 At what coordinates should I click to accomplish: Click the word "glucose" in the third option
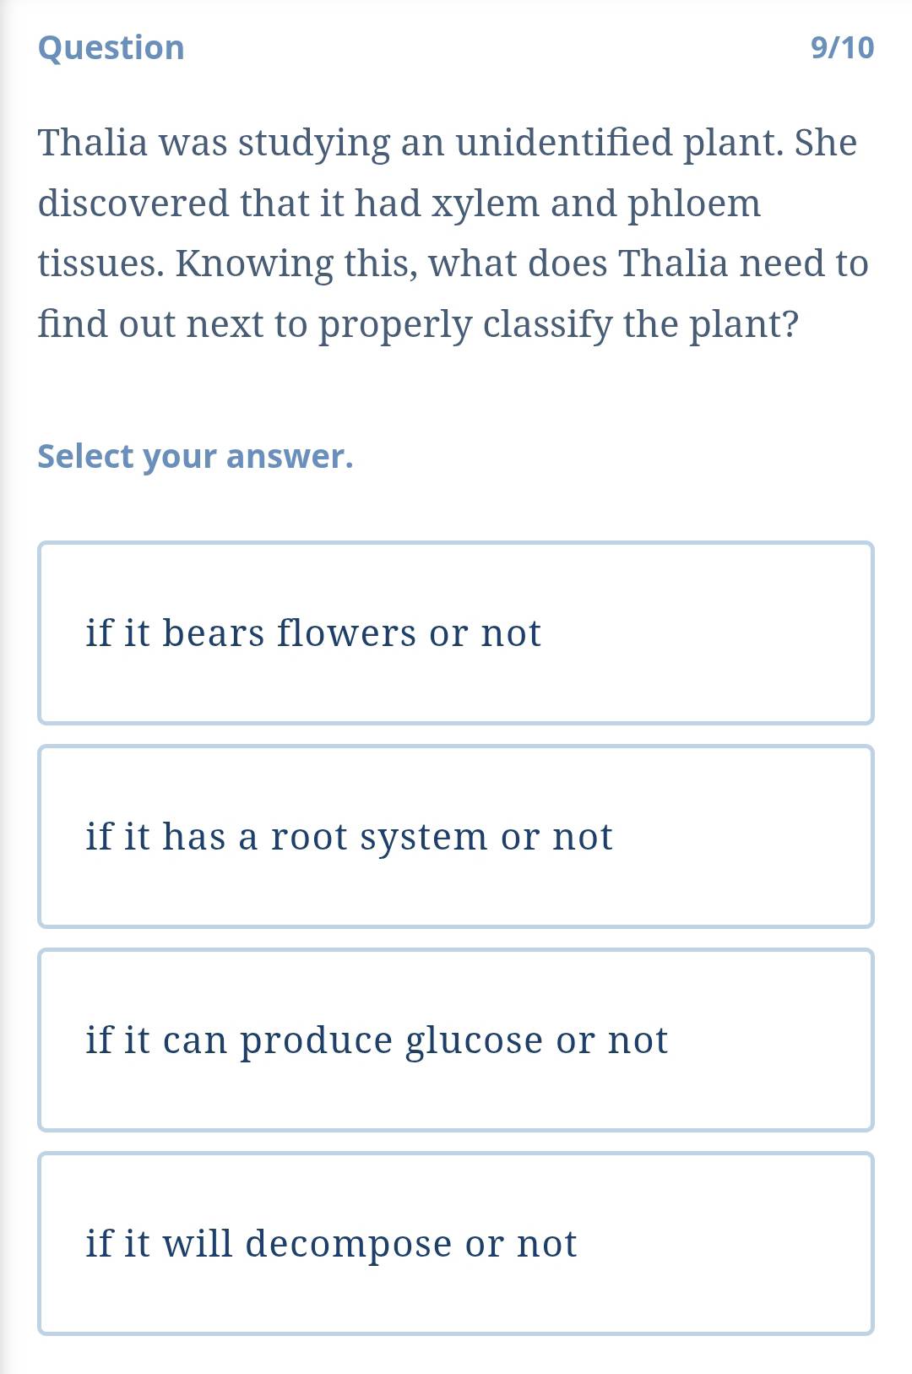pos(474,1040)
